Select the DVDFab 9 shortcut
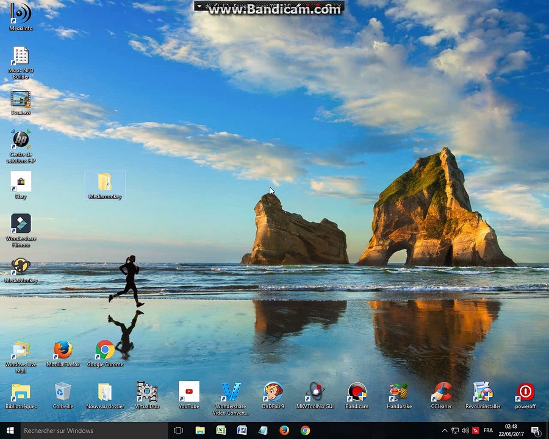 pyautogui.click(x=273, y=396)
